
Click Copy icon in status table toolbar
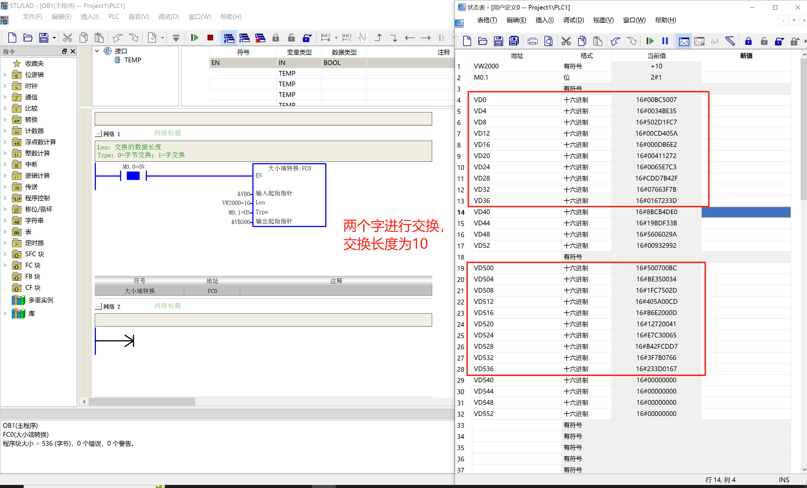click(582, 41)
